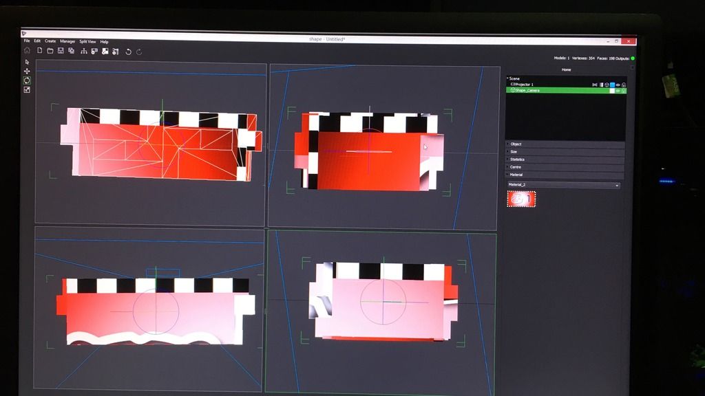Click the blue color swatch on Projector 1
Image resolution: width=705 pixels, height=396 pixels.
pos(612,85)
